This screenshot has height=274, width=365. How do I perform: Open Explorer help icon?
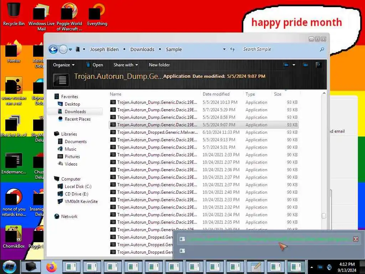point(318,65)
